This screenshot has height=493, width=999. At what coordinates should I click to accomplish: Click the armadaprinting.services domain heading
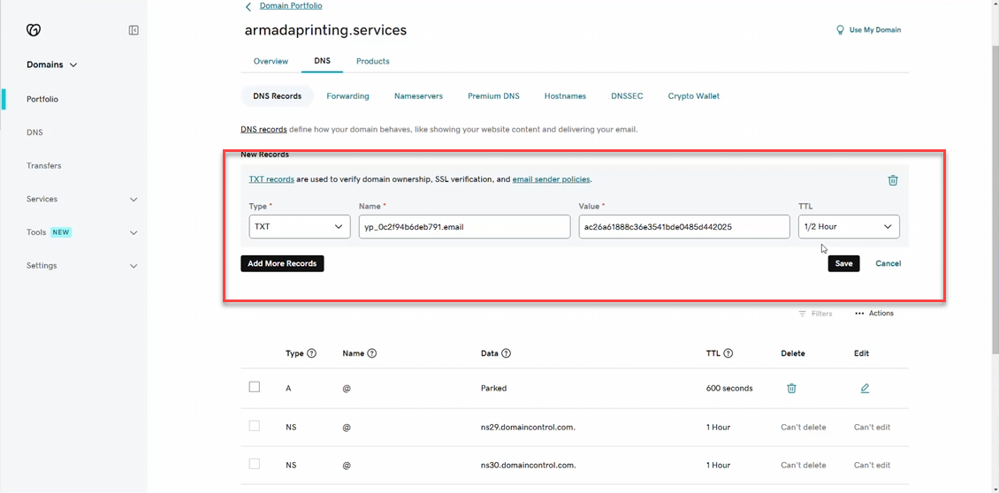pos(325,30)
